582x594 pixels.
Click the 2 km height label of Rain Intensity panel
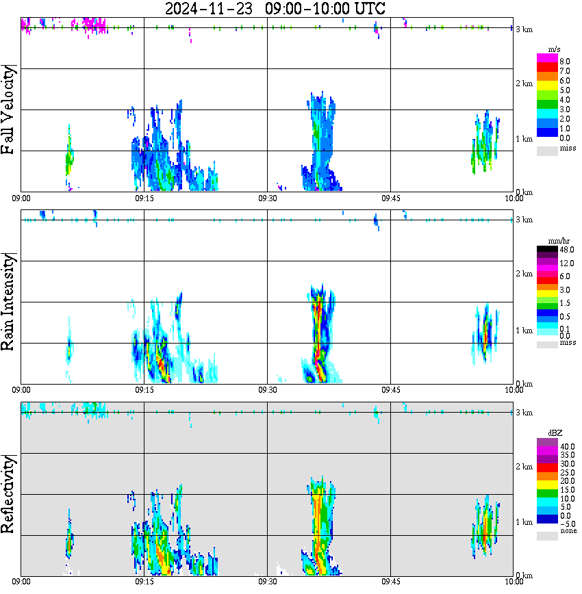pyautogui.click(x=524, y=274)
